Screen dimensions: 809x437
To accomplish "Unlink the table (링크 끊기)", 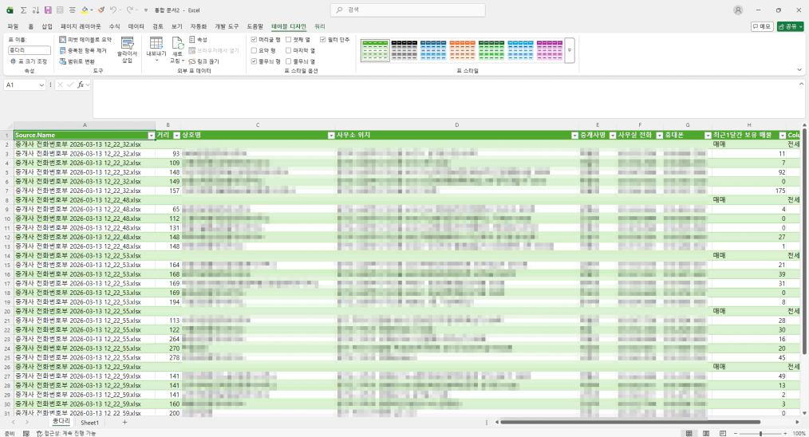I will click(x=203, y=61).
